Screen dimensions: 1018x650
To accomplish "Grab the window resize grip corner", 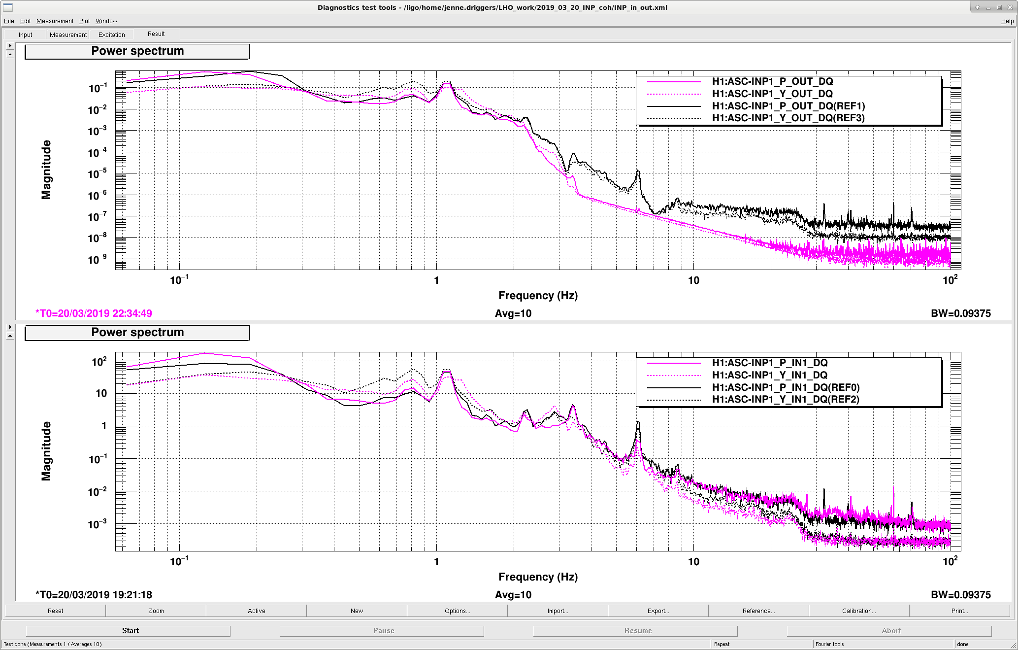I will pyautogui.click(x=1013, y=645).
